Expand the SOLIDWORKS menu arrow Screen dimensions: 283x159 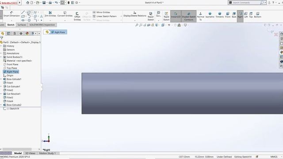[19, 3]
